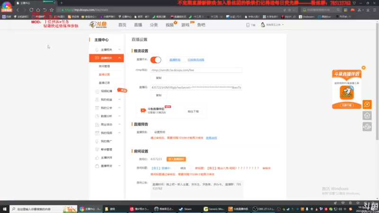Click the 我的收益 money bag icon
This screenshot has width=379, height=213.
97,99
